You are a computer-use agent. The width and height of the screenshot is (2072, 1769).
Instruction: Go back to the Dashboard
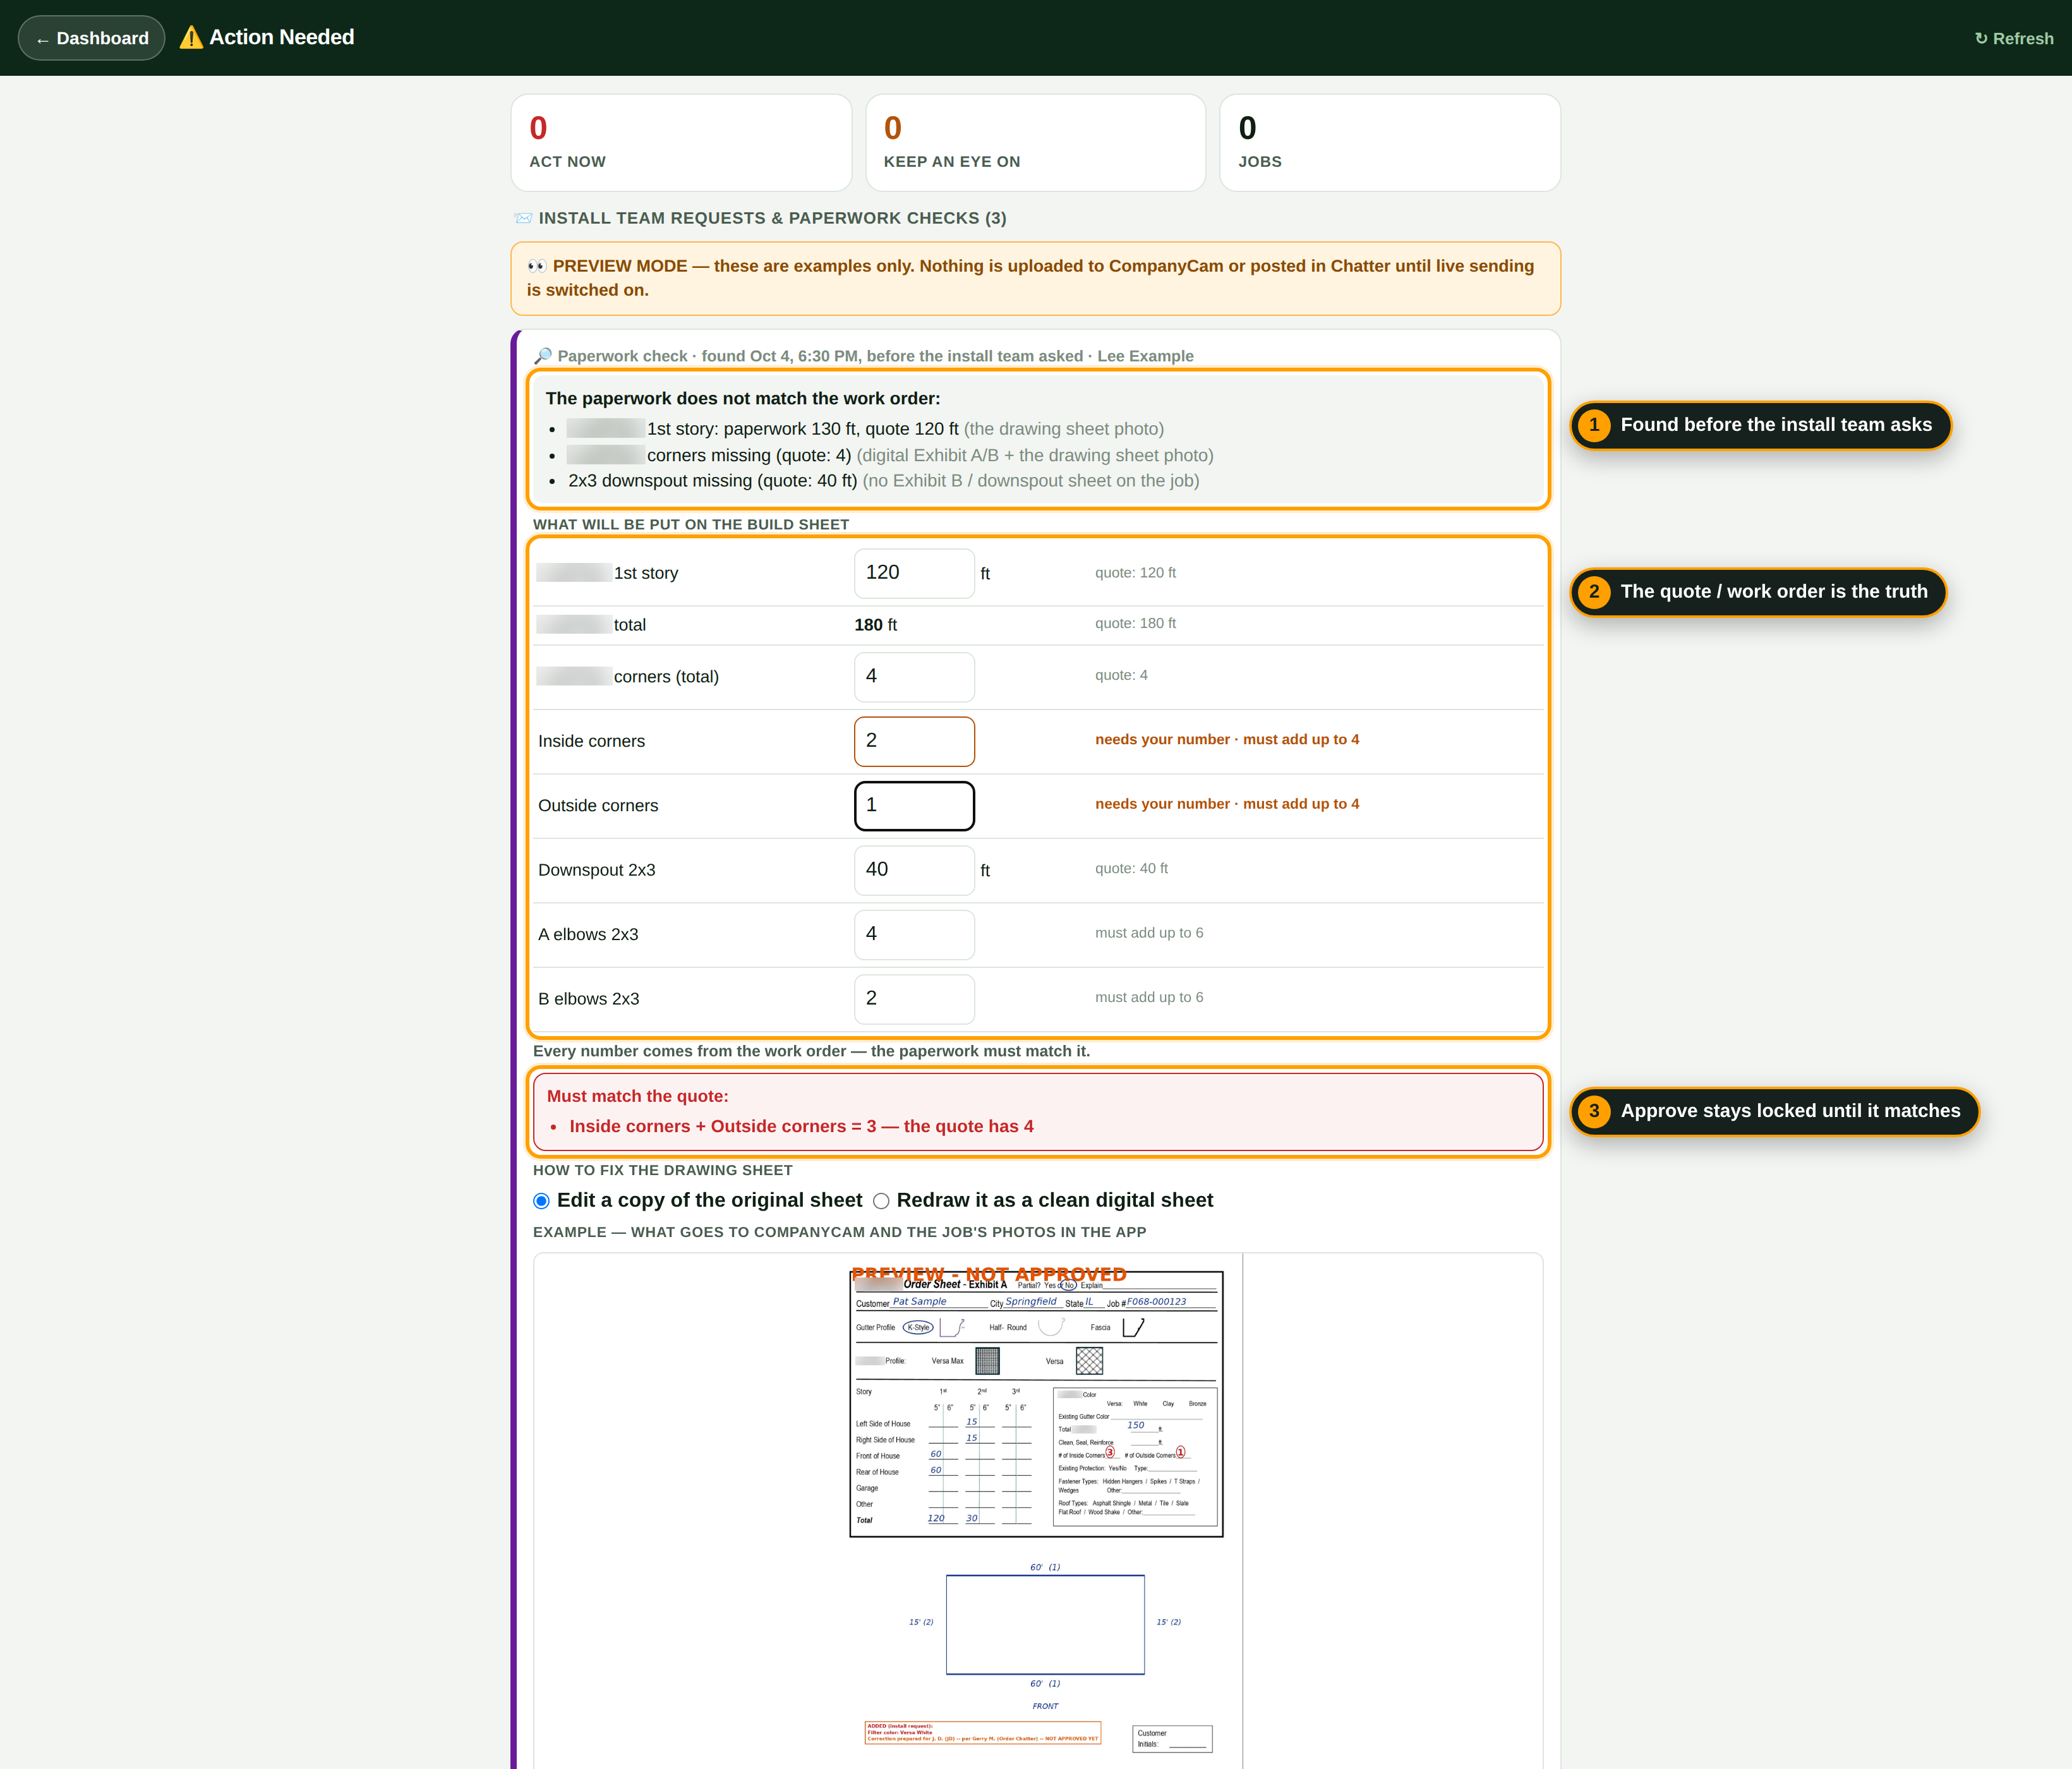(x=91, y=38)
